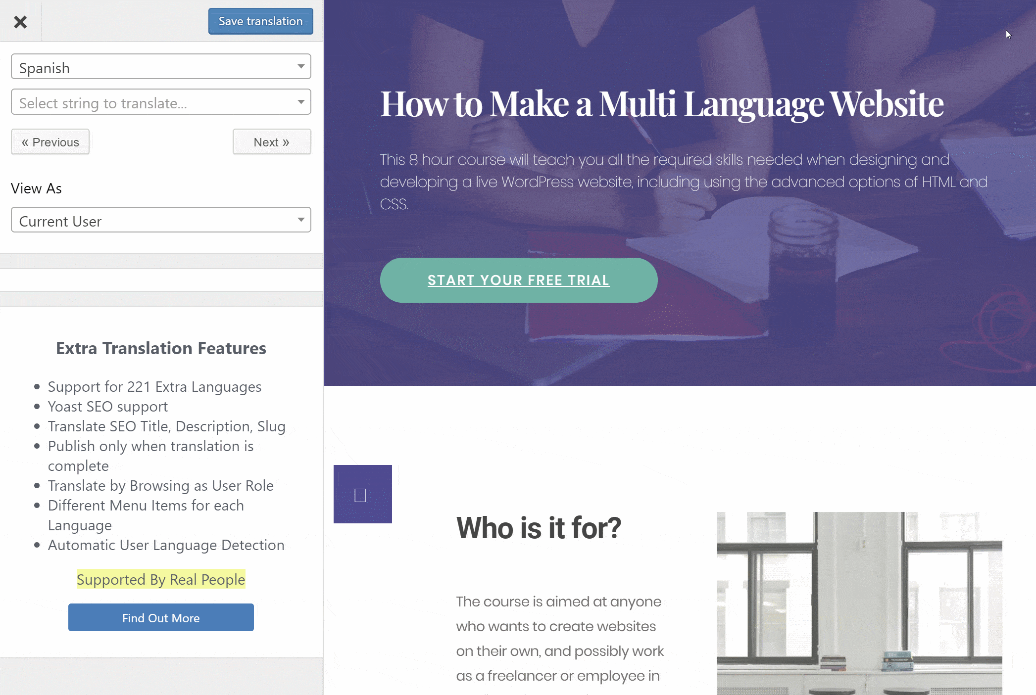Screen dimensions: 1036x695
Task: Click Supported By Real People highlighted text
Action: pos(161,579)
